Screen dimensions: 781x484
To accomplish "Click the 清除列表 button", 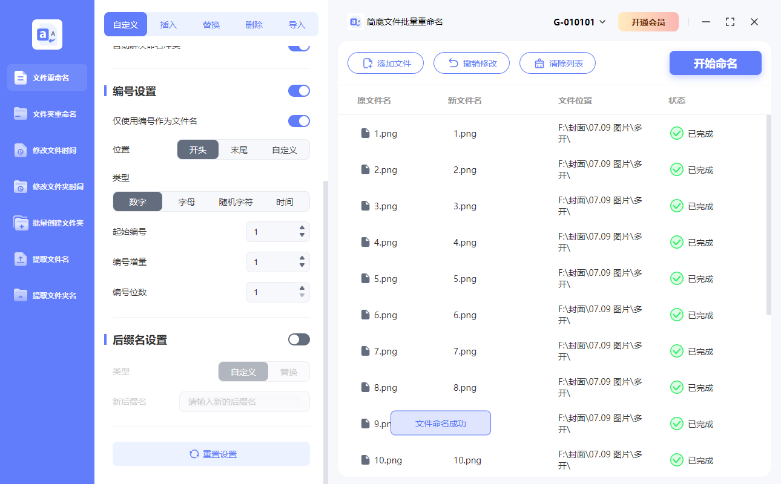I will (x=558, y=63).
